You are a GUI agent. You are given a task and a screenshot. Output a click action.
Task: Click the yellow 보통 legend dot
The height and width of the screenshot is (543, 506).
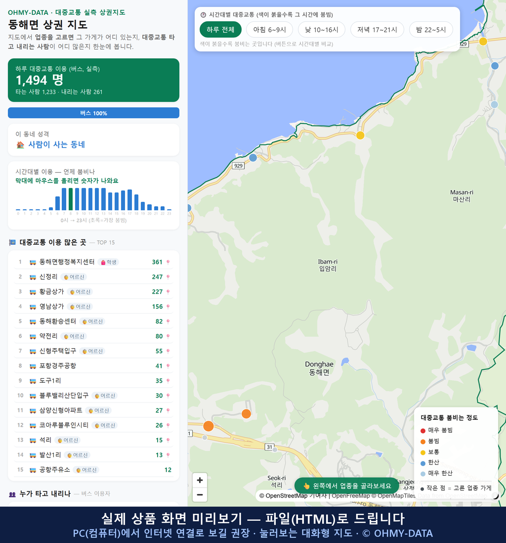(422, 452)
